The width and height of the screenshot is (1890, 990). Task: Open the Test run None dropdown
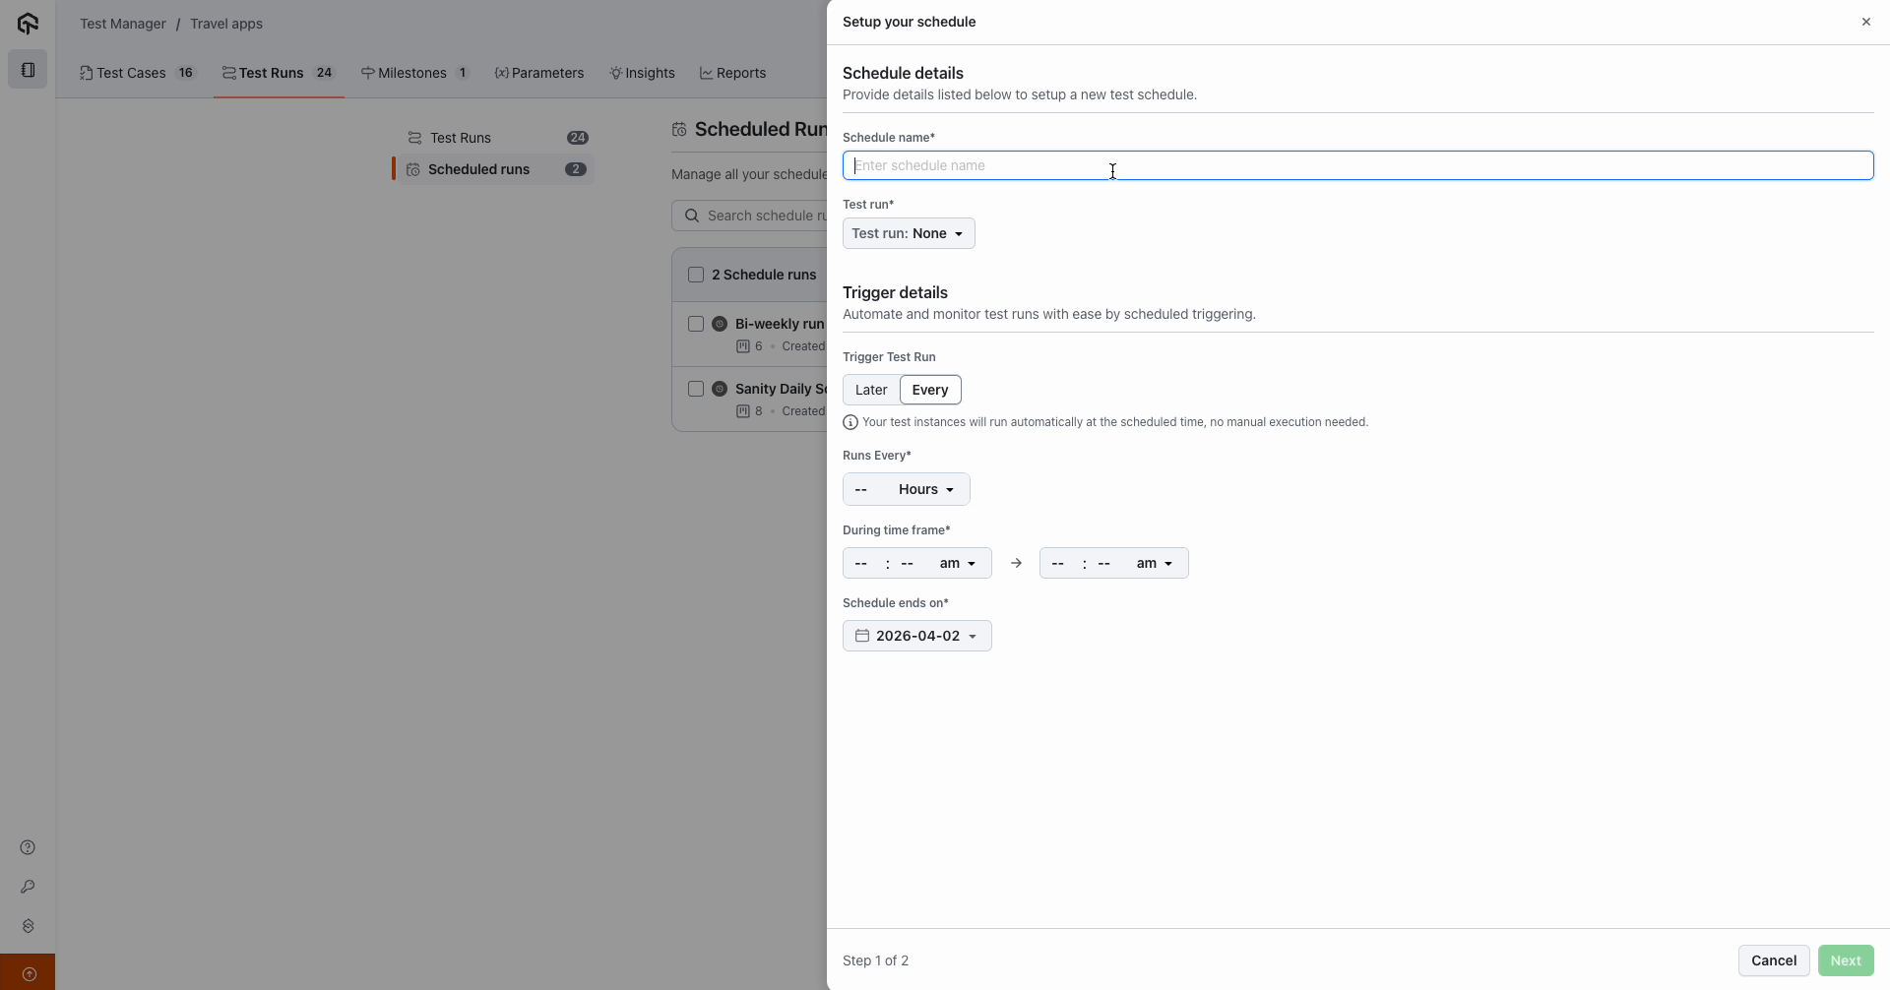click(908, 233)
